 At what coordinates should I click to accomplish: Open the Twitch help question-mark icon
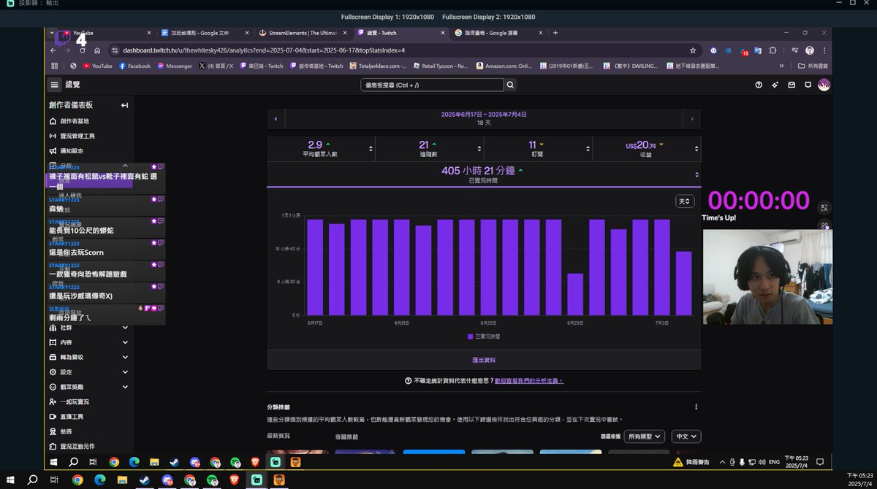[x=759, y=85]
